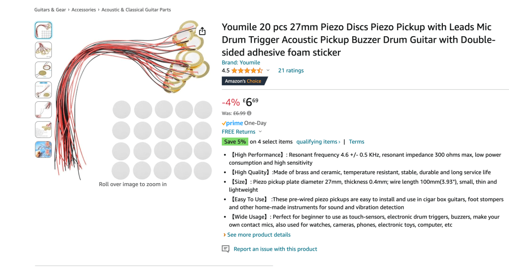The width and height of the screenshot is (509, 272).
Task: Click the 4.5 star rating stars
Action: coord(247,70)
